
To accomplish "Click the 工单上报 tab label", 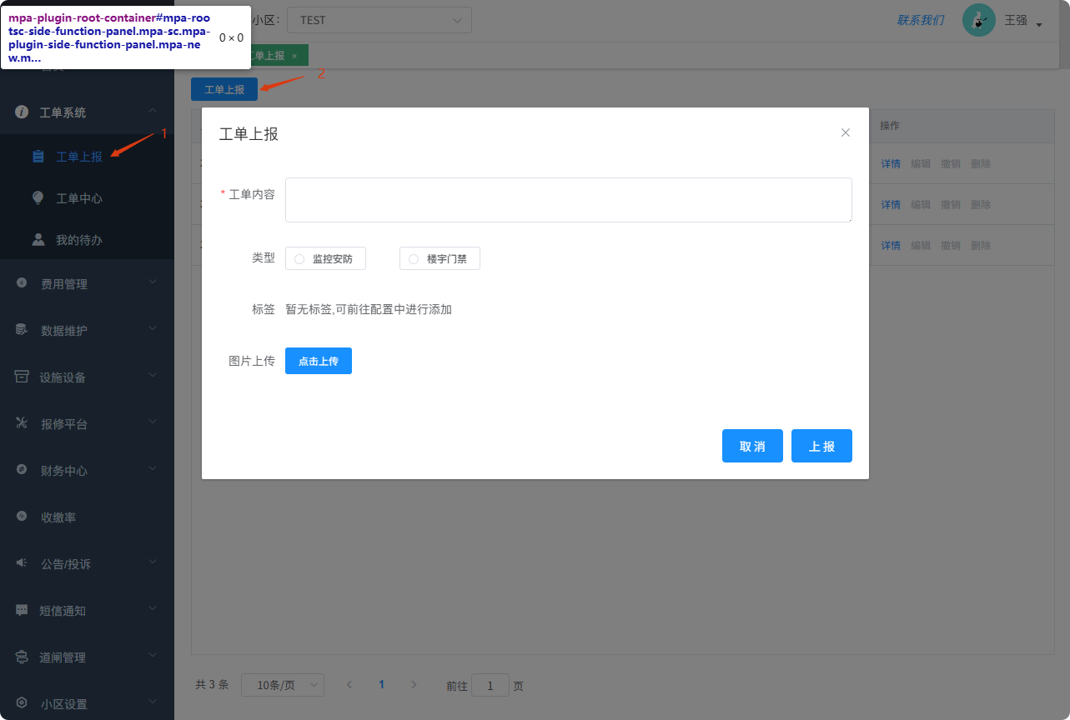I will [x=274, y=54].
